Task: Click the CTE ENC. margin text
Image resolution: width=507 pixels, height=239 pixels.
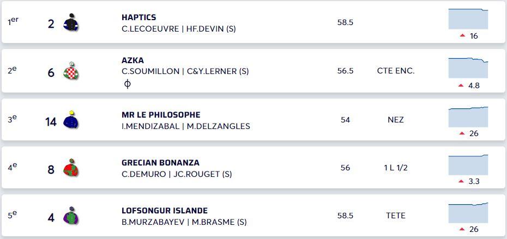Action: pos(396,71)
